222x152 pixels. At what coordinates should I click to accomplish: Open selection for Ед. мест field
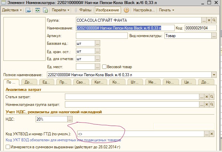tap(98, 67)
